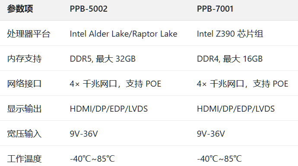The image size is (298, 166).
Task: Click the Intel Z390 芯片组 cell
Action: [x=230, y=34]
